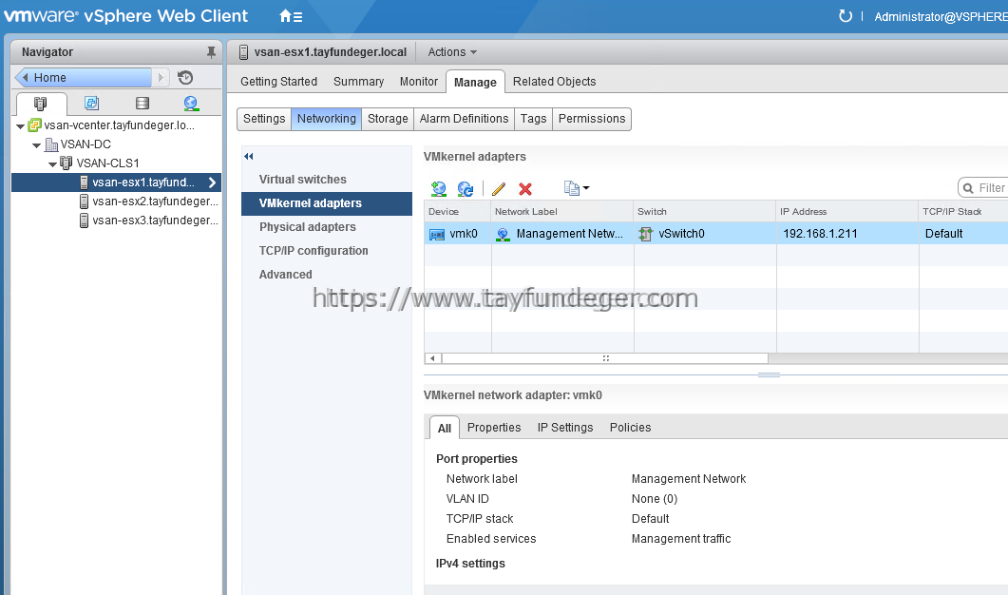Viewport: 1008px width, 595px height.
Task: Open the Getting Started tab
Action: click(279, 82)
